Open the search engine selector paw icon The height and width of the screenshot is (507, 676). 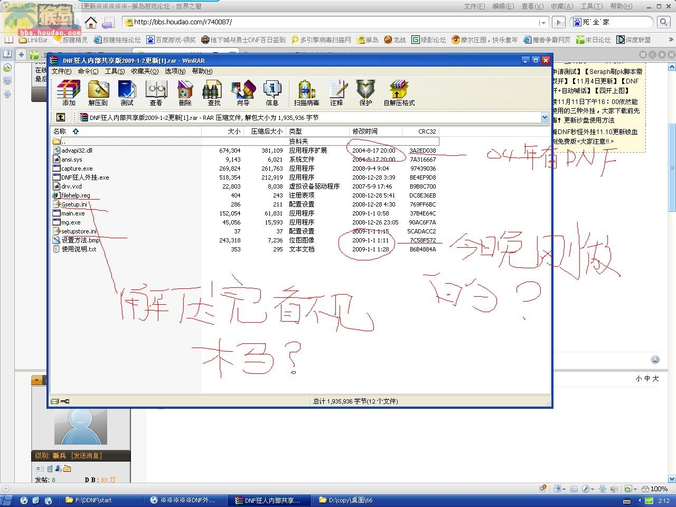577,22
